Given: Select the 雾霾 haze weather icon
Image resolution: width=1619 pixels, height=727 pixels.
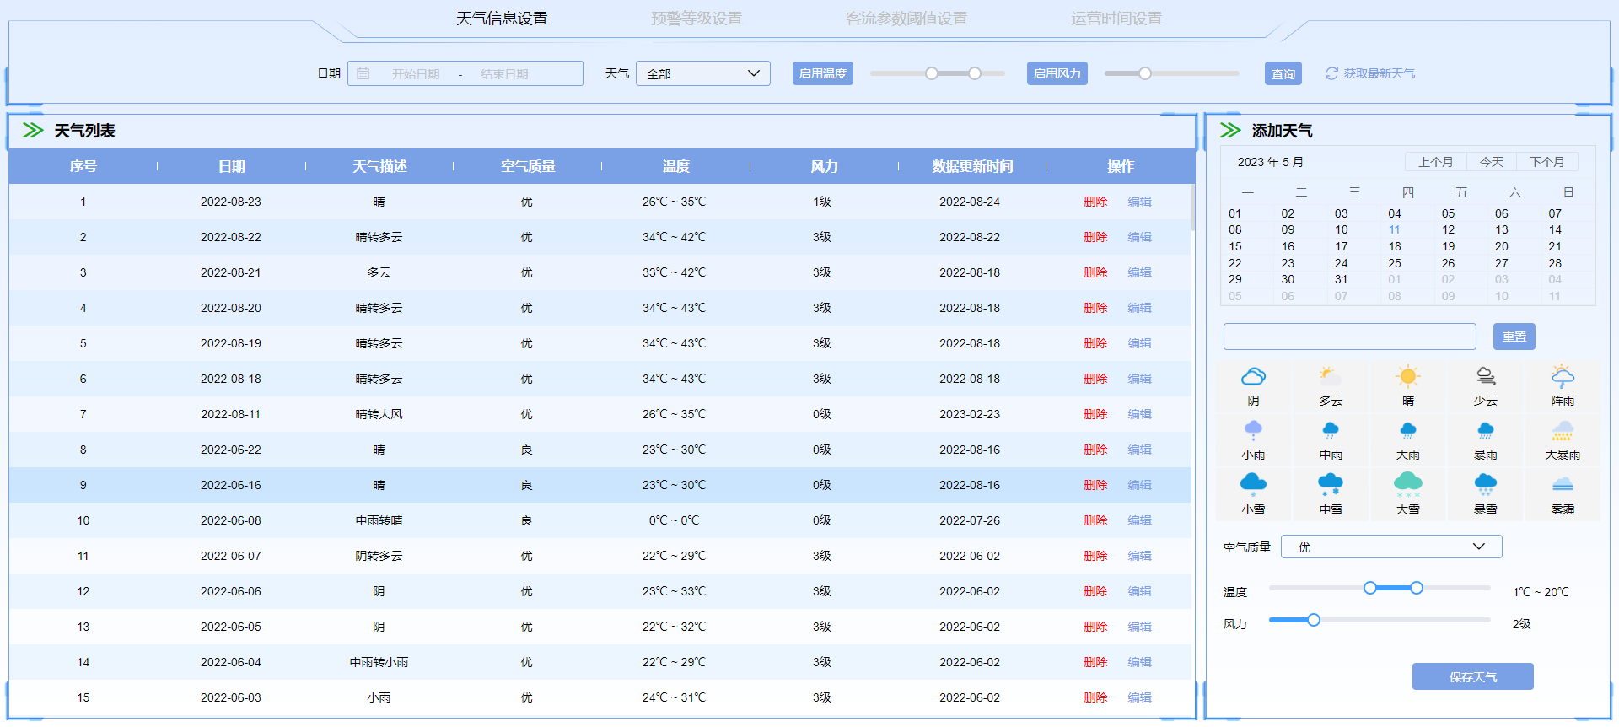Looking at the screenshot, I should (x=1563, y=484).
